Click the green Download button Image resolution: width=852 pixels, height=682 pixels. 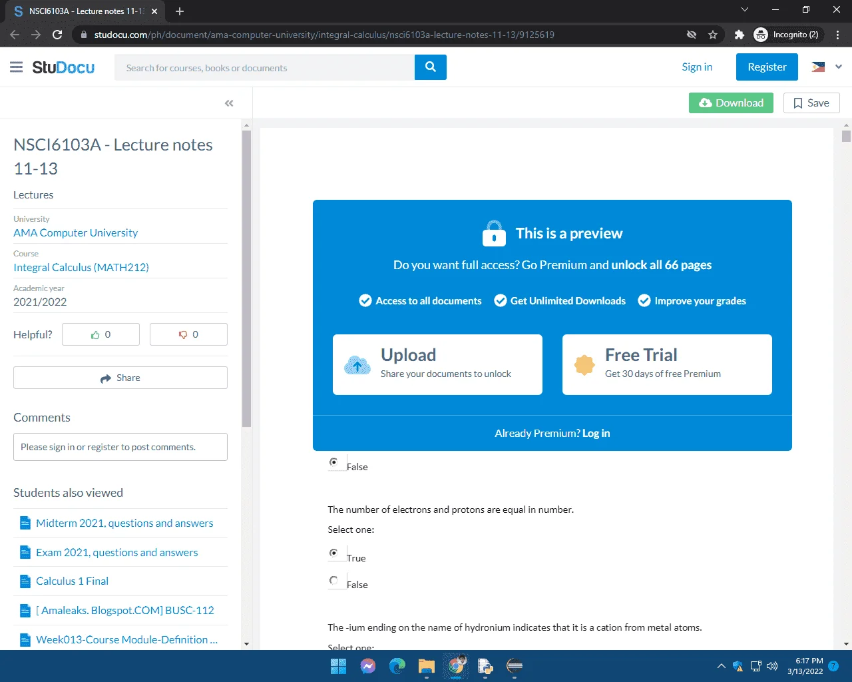pos(731,103)
